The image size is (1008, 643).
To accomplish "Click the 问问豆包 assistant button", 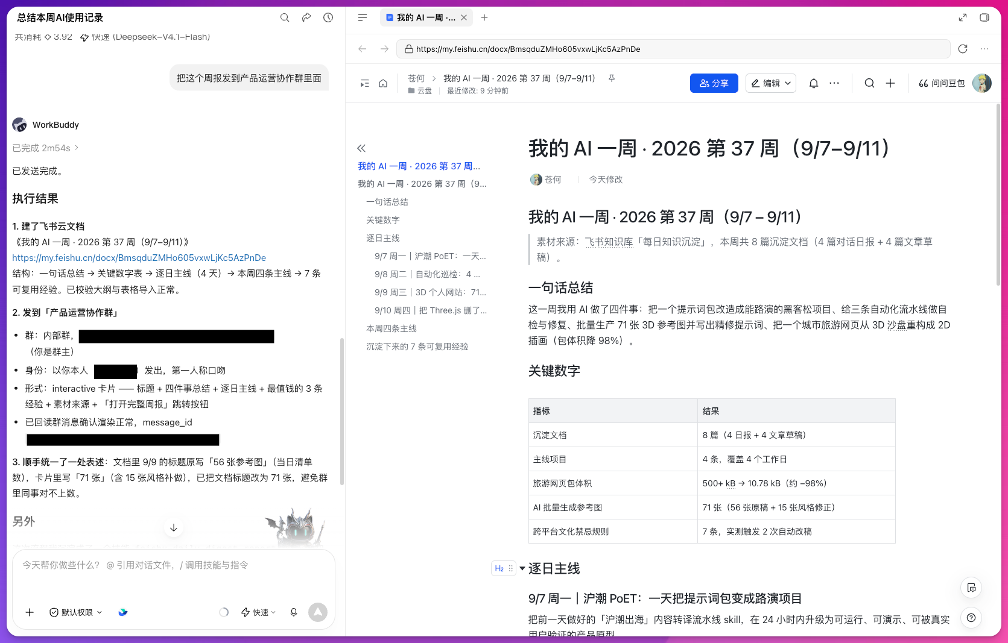I will click(x=941, y=83).
